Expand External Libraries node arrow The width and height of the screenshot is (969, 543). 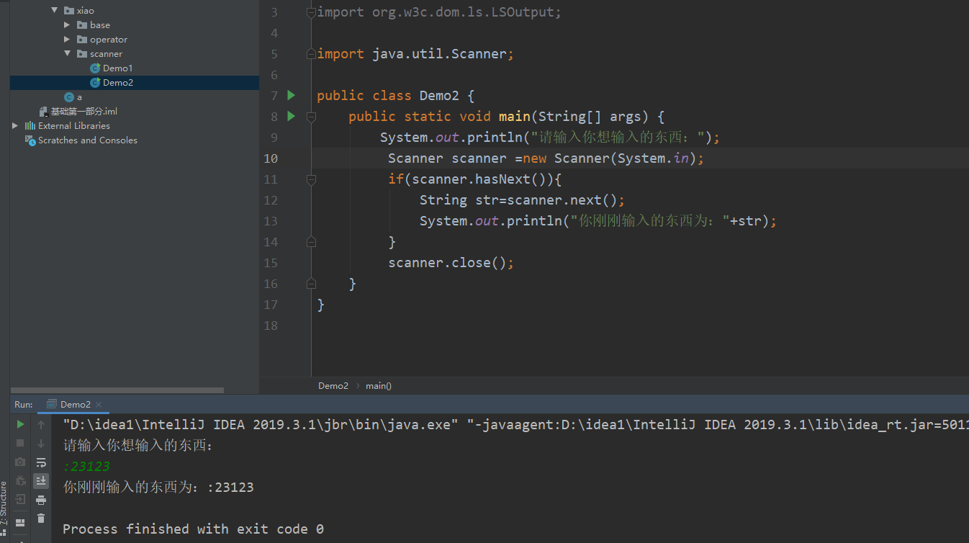coord(15,126)
